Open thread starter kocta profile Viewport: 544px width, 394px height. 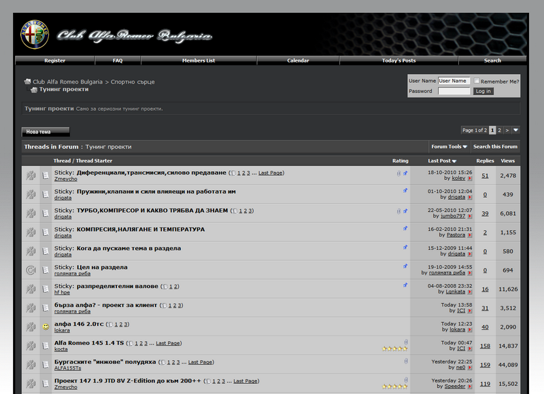(x=61, y=349)
